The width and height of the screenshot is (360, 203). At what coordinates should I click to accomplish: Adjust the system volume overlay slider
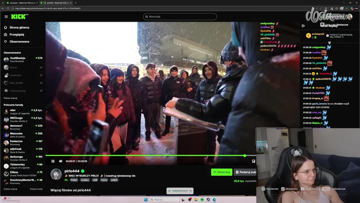(180, 191)
